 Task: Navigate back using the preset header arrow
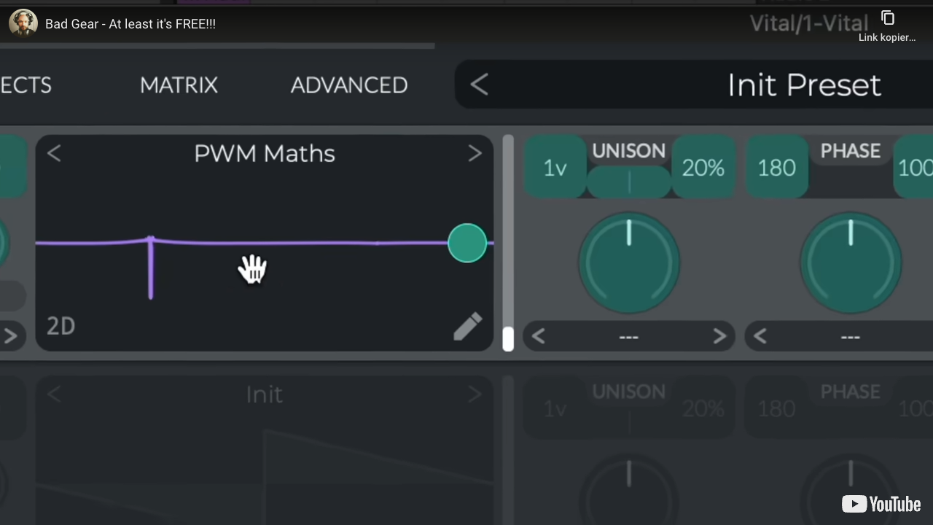479,85
